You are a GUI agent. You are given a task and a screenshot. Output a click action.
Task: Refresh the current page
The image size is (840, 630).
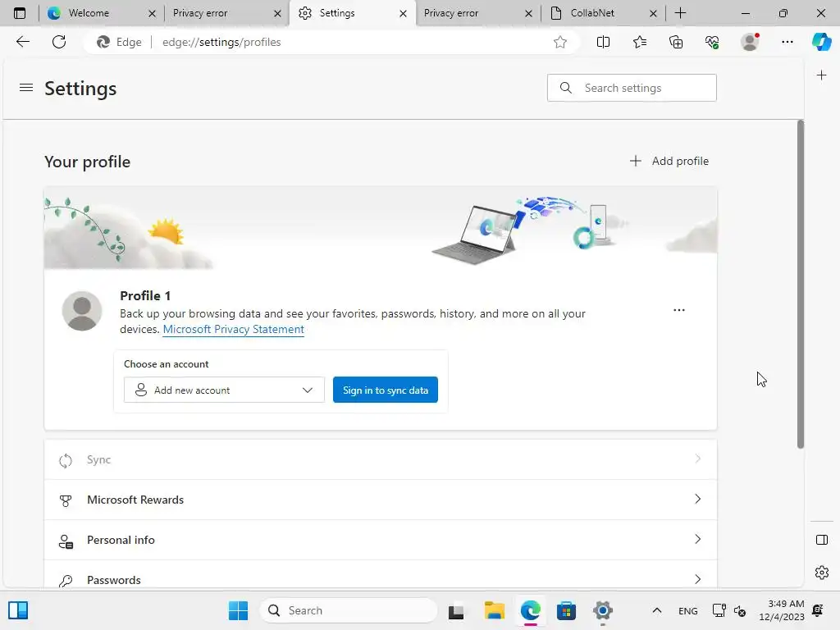pyautogui.click(x=59, y=42)
